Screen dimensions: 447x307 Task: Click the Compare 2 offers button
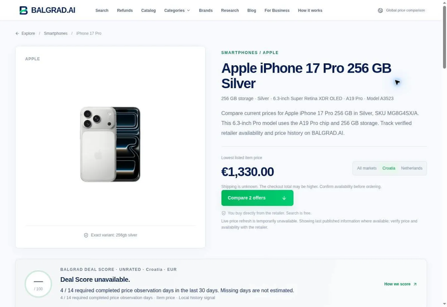257,198
